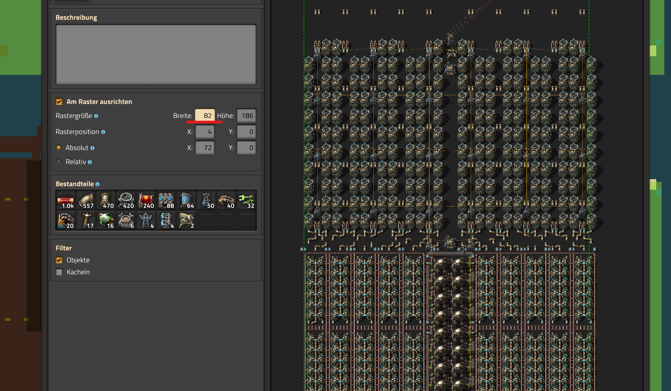Enable the Kacheln filter checkbox
Screen dimensions: 671x391
[x=59, y=272]
